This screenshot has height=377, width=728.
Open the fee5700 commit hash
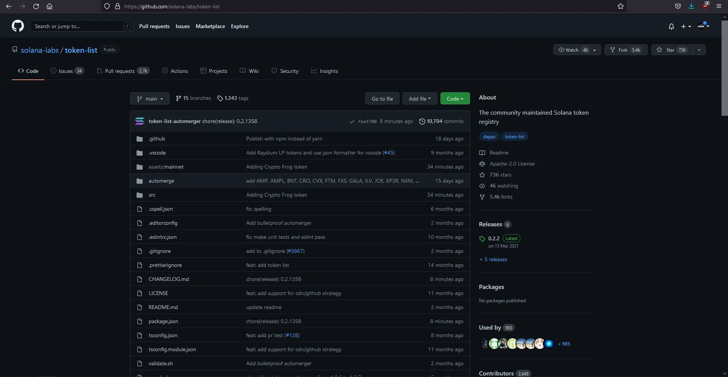(x=367, y=121)
